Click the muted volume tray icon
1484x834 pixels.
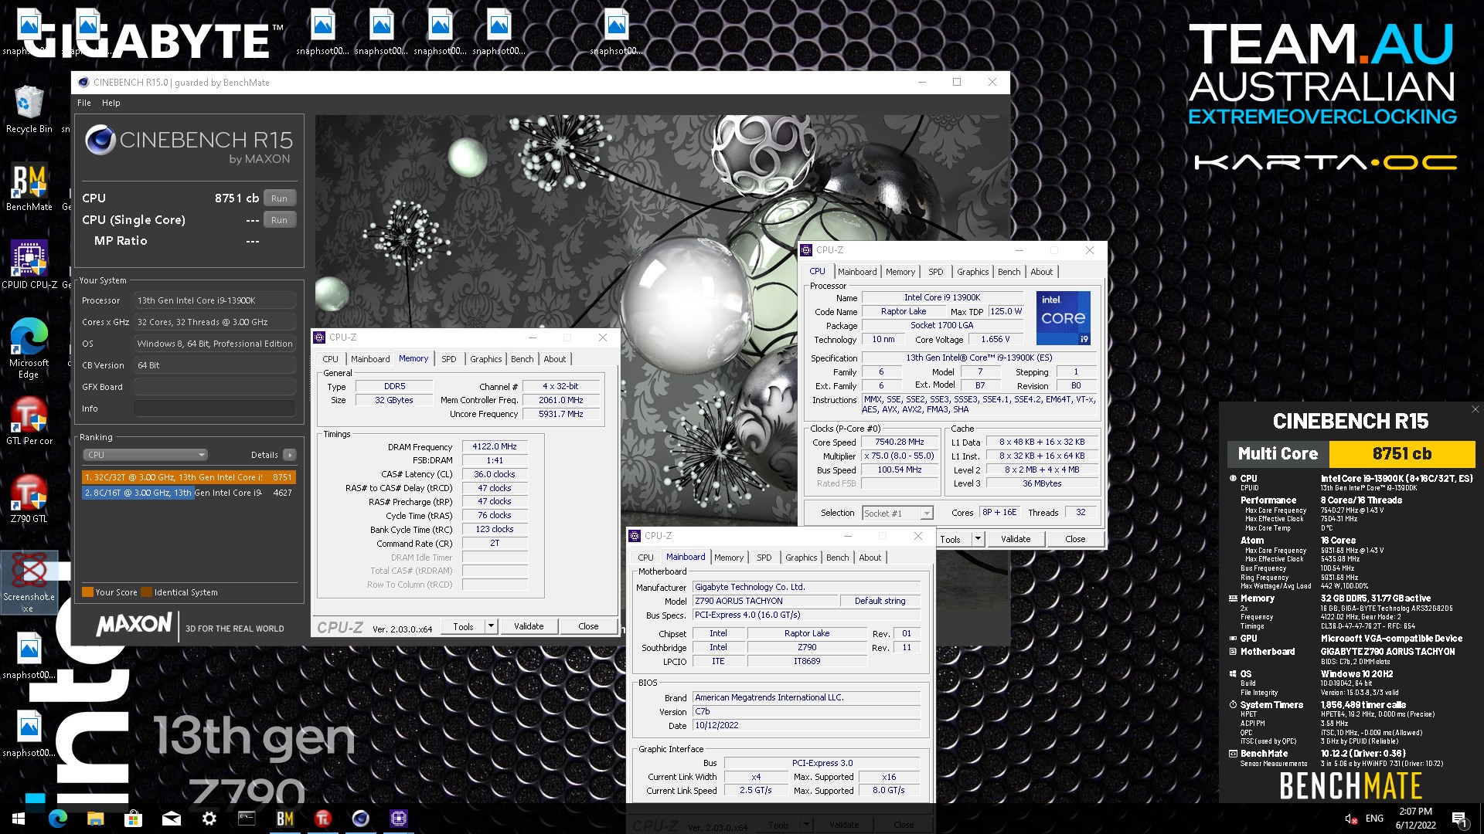(1351, 819)
